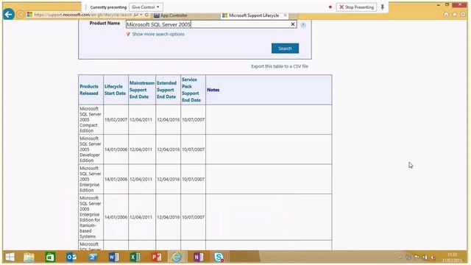This screenshot has height=265, width=471.
Task: Click the help question mark icon
Action: (x=303, y=25)
